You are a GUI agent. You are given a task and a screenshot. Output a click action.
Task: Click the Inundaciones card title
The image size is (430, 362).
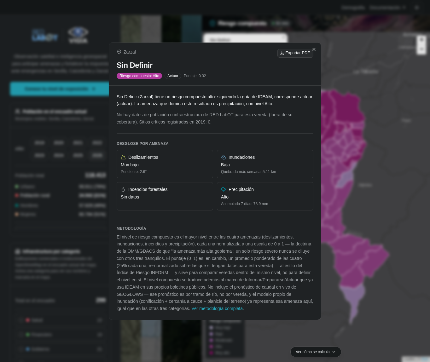point(241,157)
